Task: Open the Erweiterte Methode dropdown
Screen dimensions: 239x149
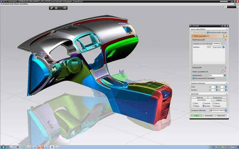Action: (x=226, y=110)
